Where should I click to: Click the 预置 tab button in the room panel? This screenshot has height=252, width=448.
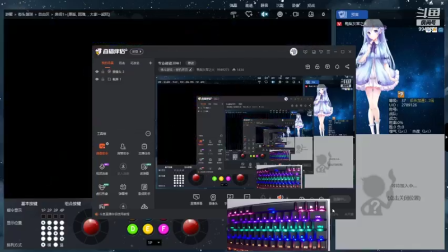point(352,15)
